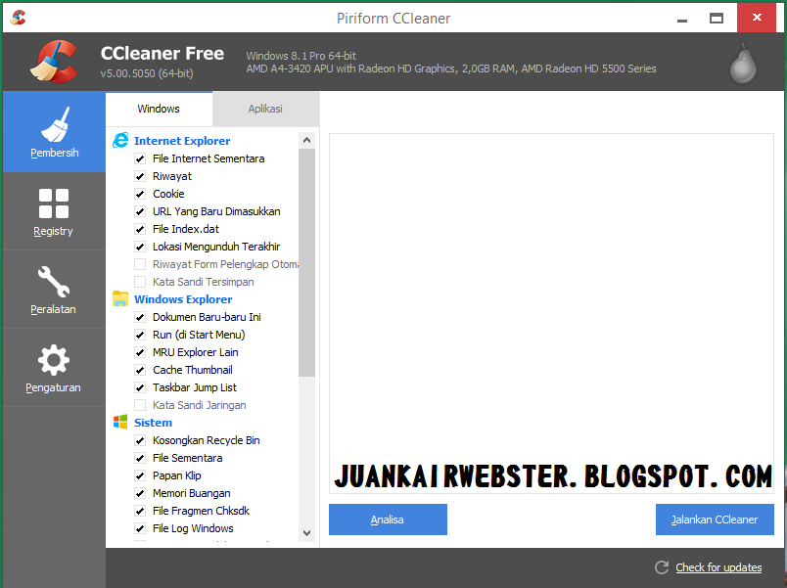The height and width of the screenshot is (588, 787).
Task: Click the list scroll down arrow
Action: [x=306, y=533]
